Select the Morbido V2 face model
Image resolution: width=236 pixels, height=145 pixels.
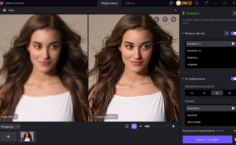pos(194,51)
